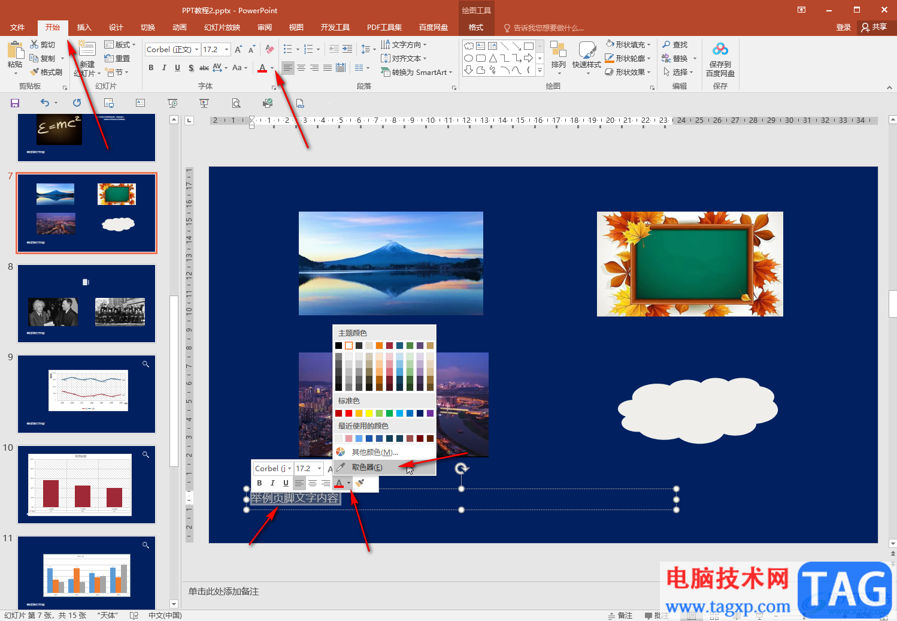Select the triangle shape in the shapes gallery
This screenshot has width=897, height=621.
(493, 58)
